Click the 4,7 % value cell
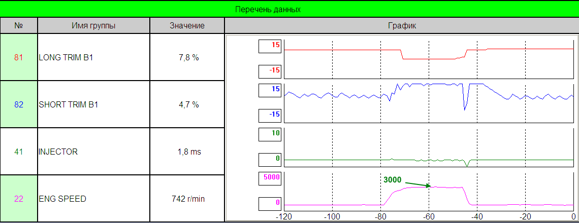 click(x=187, y=104)
